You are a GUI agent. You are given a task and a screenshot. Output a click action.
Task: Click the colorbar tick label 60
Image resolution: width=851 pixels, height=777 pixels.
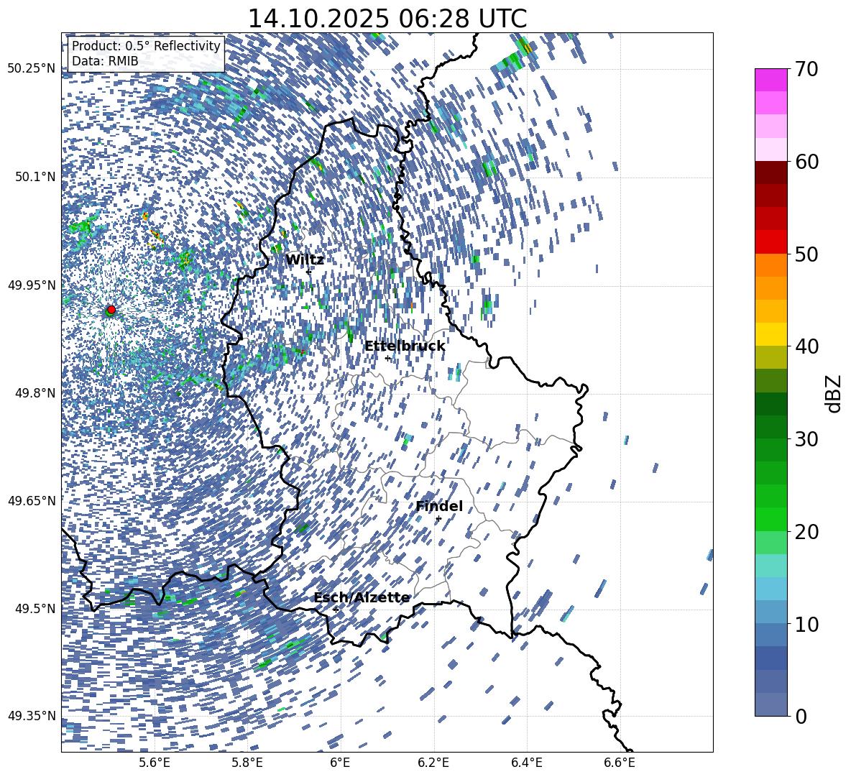(806, 162)
